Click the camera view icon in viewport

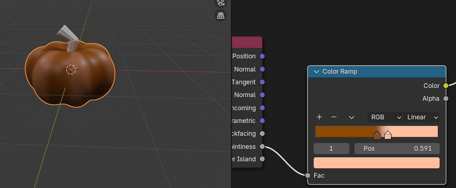click(x=221, y=2)
